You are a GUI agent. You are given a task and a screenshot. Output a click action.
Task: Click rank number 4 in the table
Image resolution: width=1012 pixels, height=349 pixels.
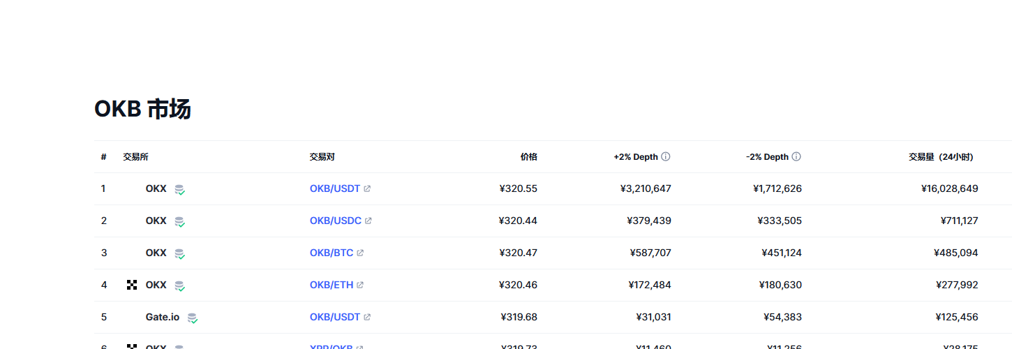tap(104, 285)
